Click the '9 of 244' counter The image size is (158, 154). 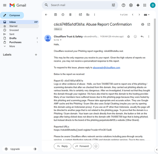pyautogui.click(x=124, y=15)
